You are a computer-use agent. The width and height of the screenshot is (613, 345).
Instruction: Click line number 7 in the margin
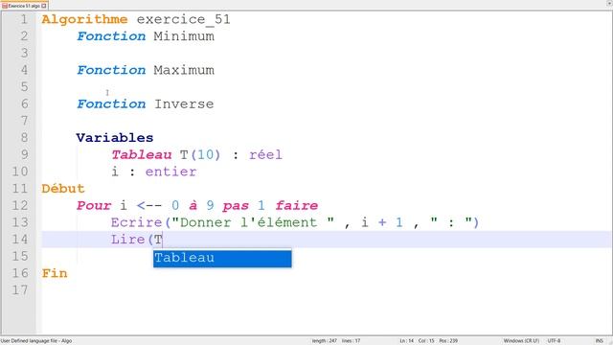coord(24,121)
